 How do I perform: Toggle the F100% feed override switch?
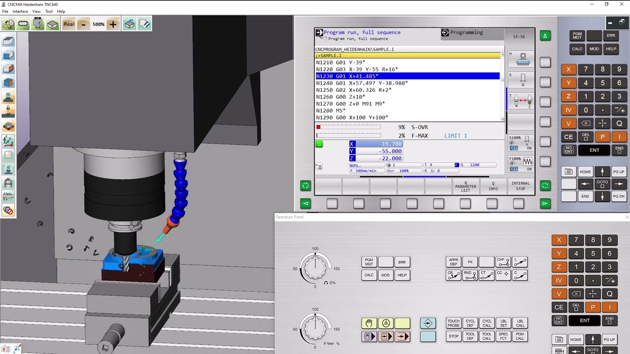click(521, 165)
